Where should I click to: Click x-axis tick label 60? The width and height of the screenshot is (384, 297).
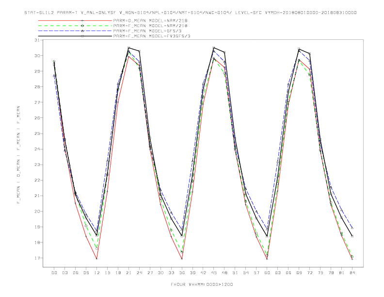(267, 273)
